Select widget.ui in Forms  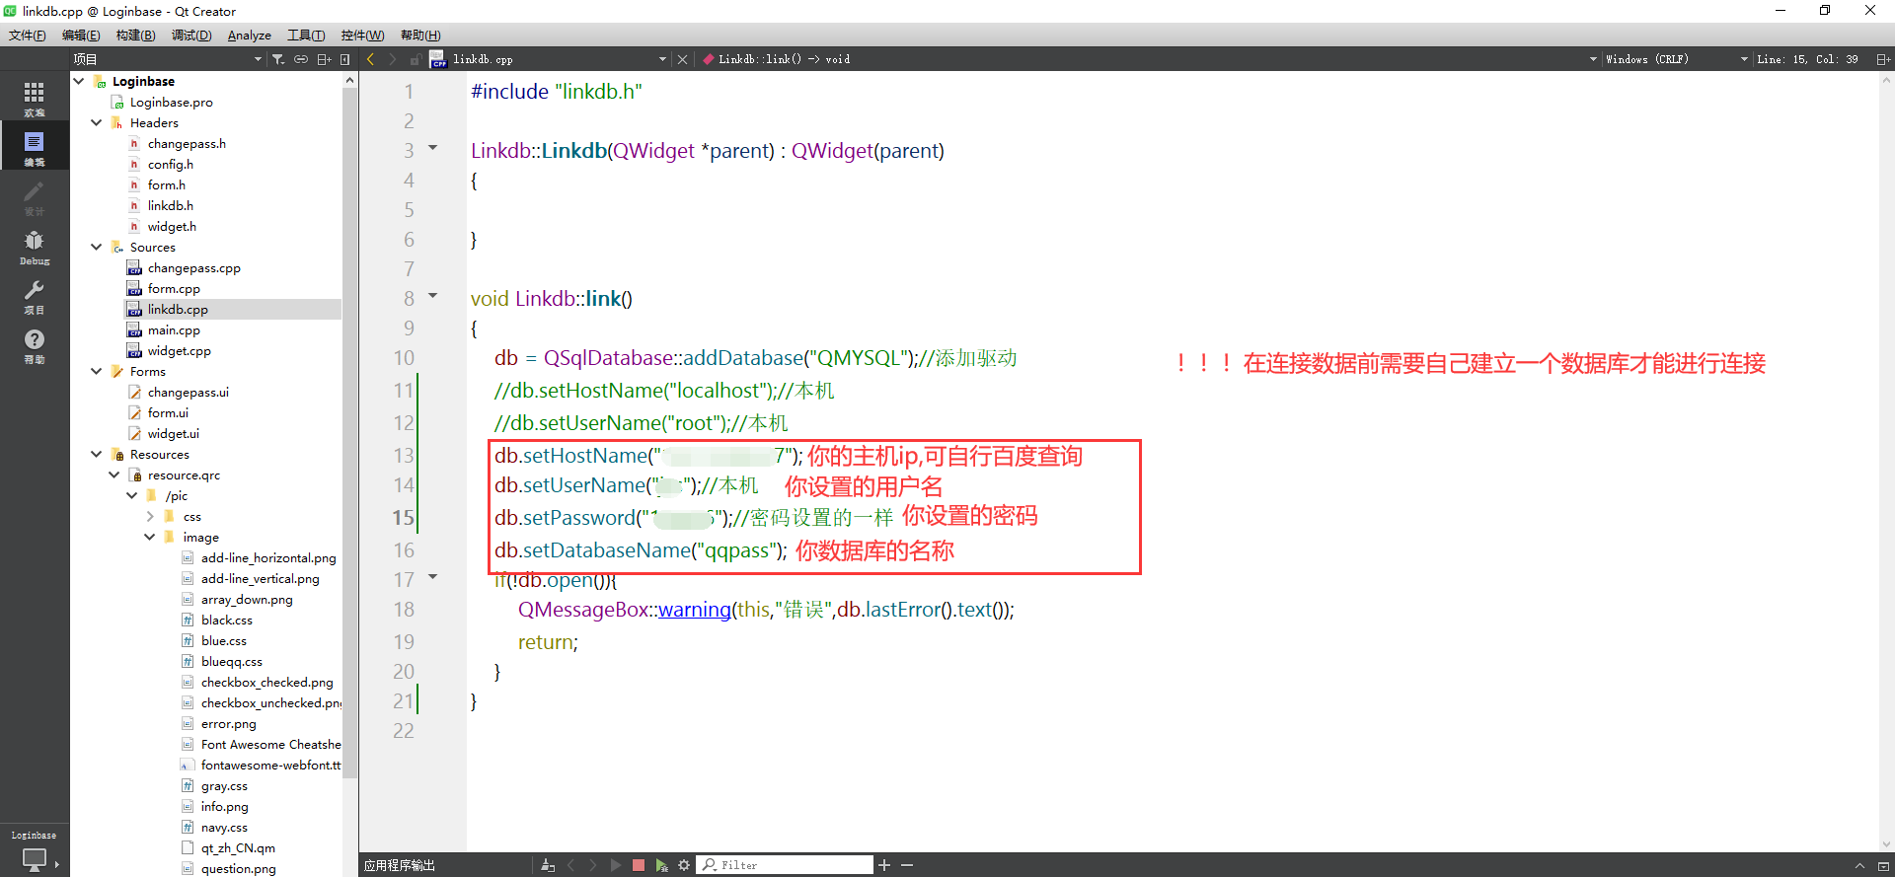point(174,433)
